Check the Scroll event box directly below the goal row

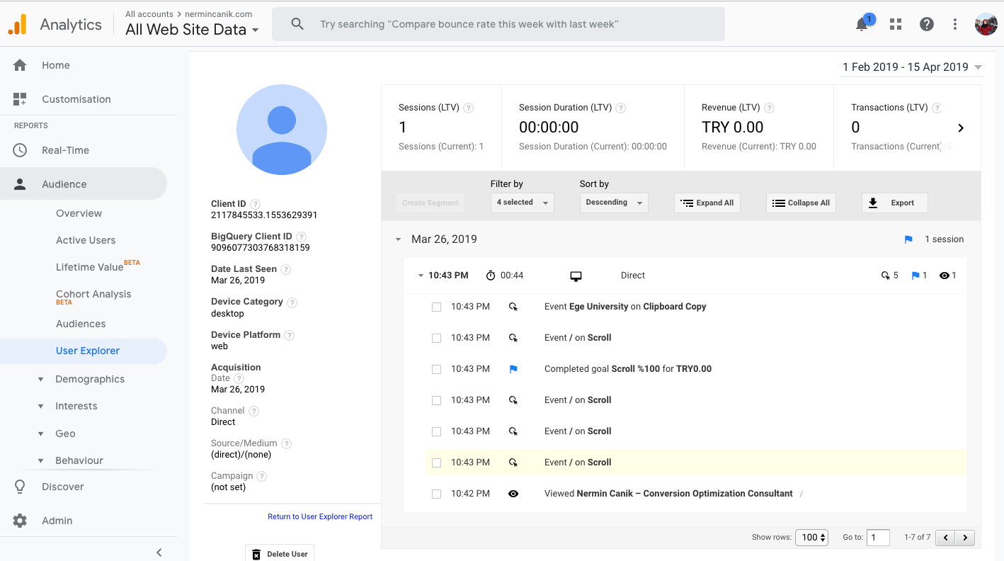(x=436, y=400)
